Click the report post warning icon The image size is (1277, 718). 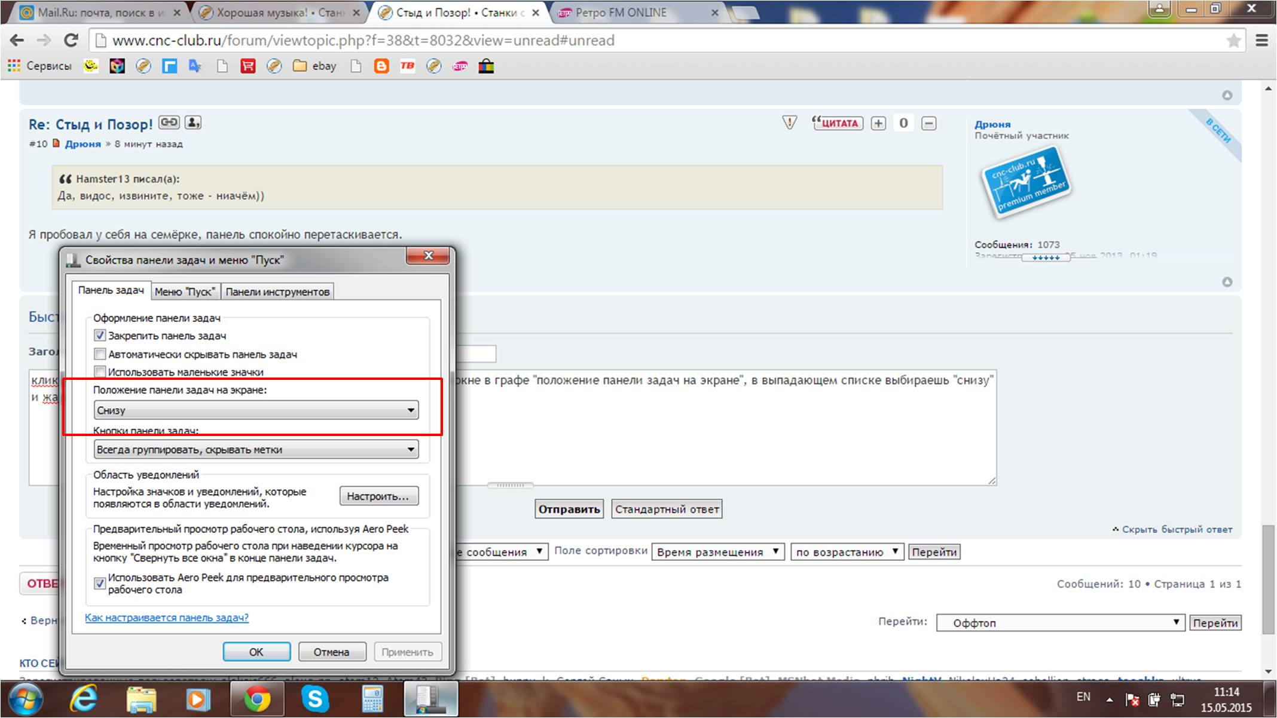pyautogui.click(x=789, y=123)
